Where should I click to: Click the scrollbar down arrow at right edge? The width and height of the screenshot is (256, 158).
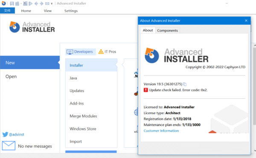[x=255, y=150]
